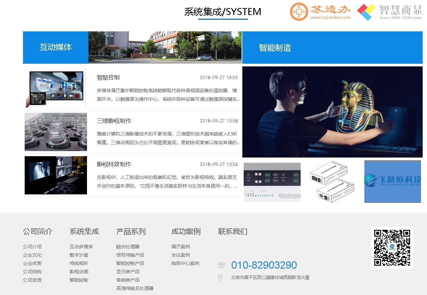Select the 智能制造 tab
This screenshot has height=295, width=427.
pos(332,47)
